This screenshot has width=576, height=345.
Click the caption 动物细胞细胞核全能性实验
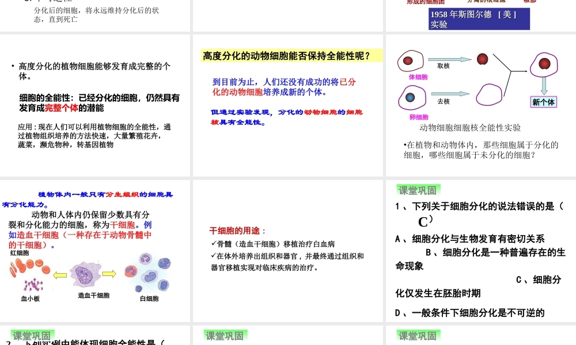pyautogui.click(x=470, y=128)
